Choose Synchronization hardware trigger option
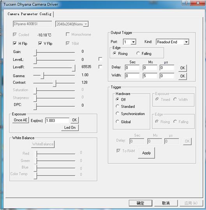Screen dimensions: 206x210 (117, 114)
